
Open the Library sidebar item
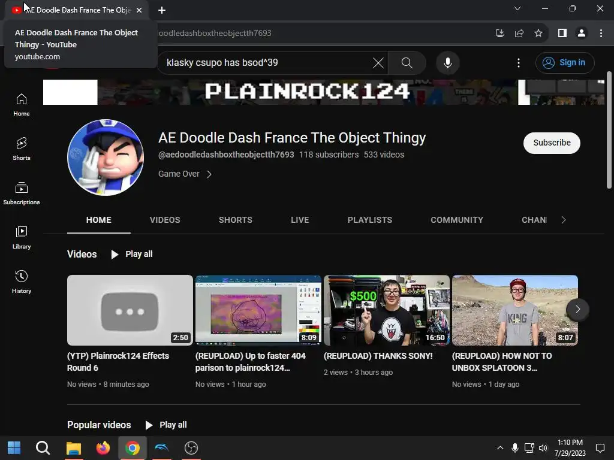point(21,237)
